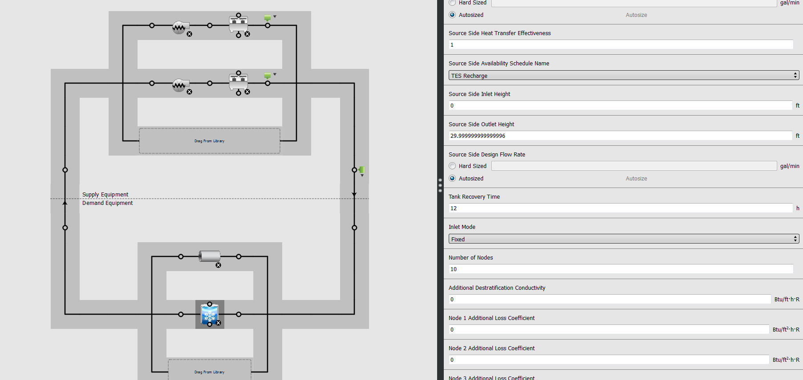Image resolution: width=803 pixels, height=380 pixels.
Task: Open setpoint manager arrow on top branch
Action: 275,16
